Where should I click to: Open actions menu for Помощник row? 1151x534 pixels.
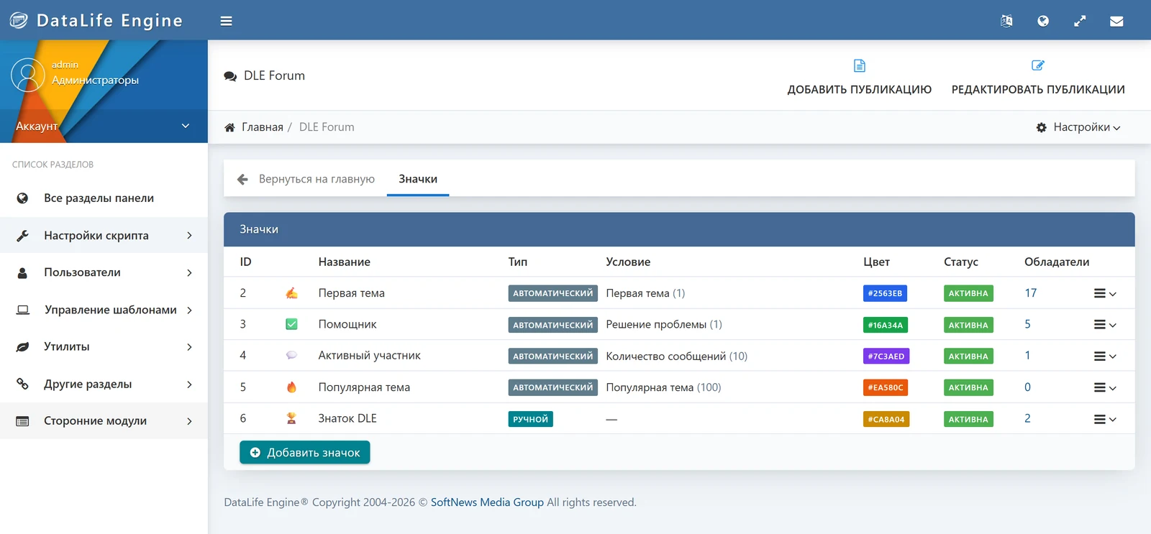(x=1105, y=325)
